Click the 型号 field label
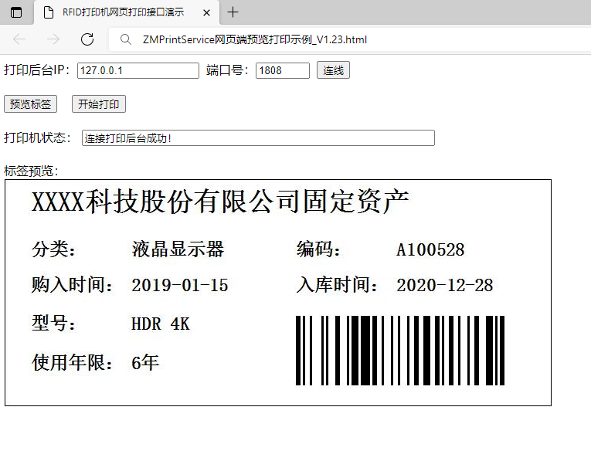 [53, 324]
